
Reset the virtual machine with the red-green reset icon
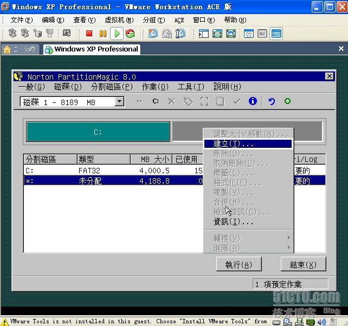[x=130, y=34]
